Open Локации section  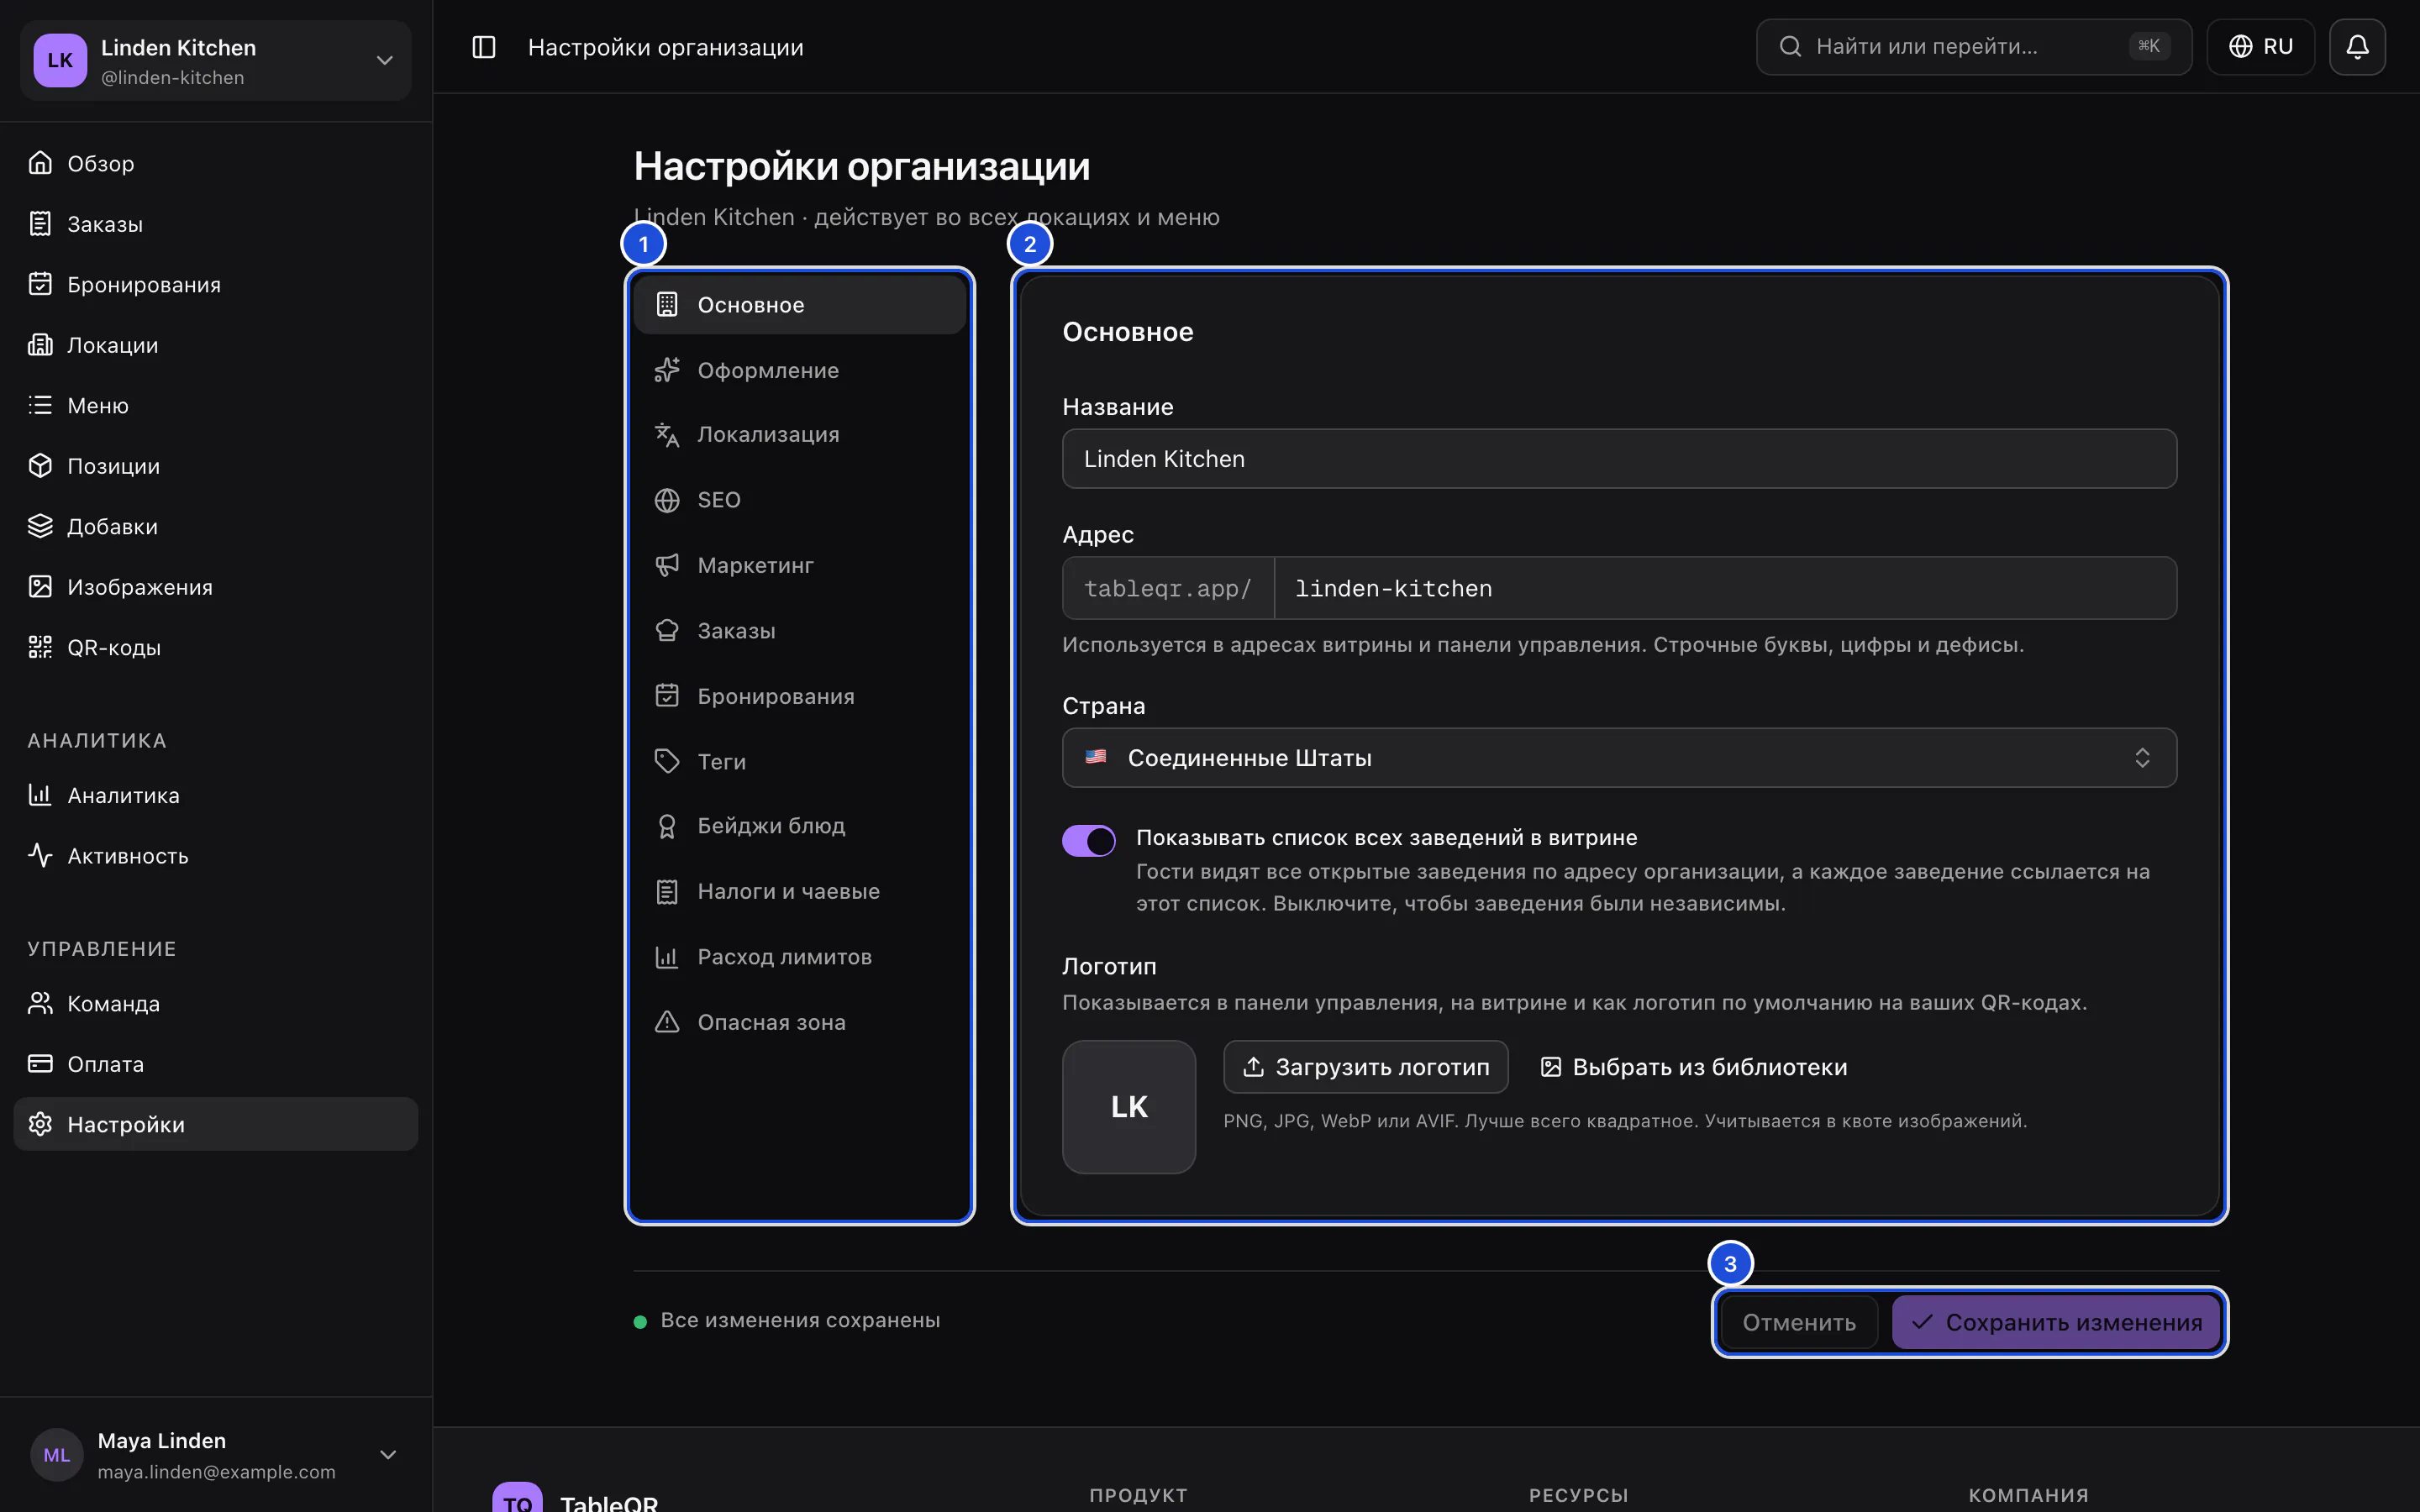(x=216, y=345)
